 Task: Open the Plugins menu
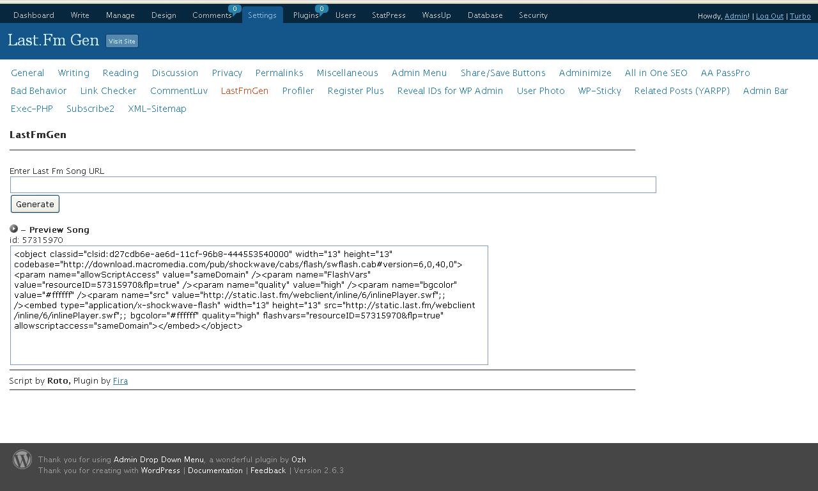pyautogui.click(x=305, y=15)
